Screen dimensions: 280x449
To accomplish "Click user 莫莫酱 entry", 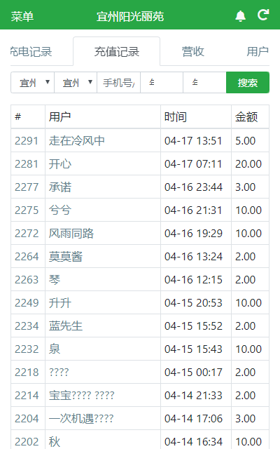I will click(66, 256).
